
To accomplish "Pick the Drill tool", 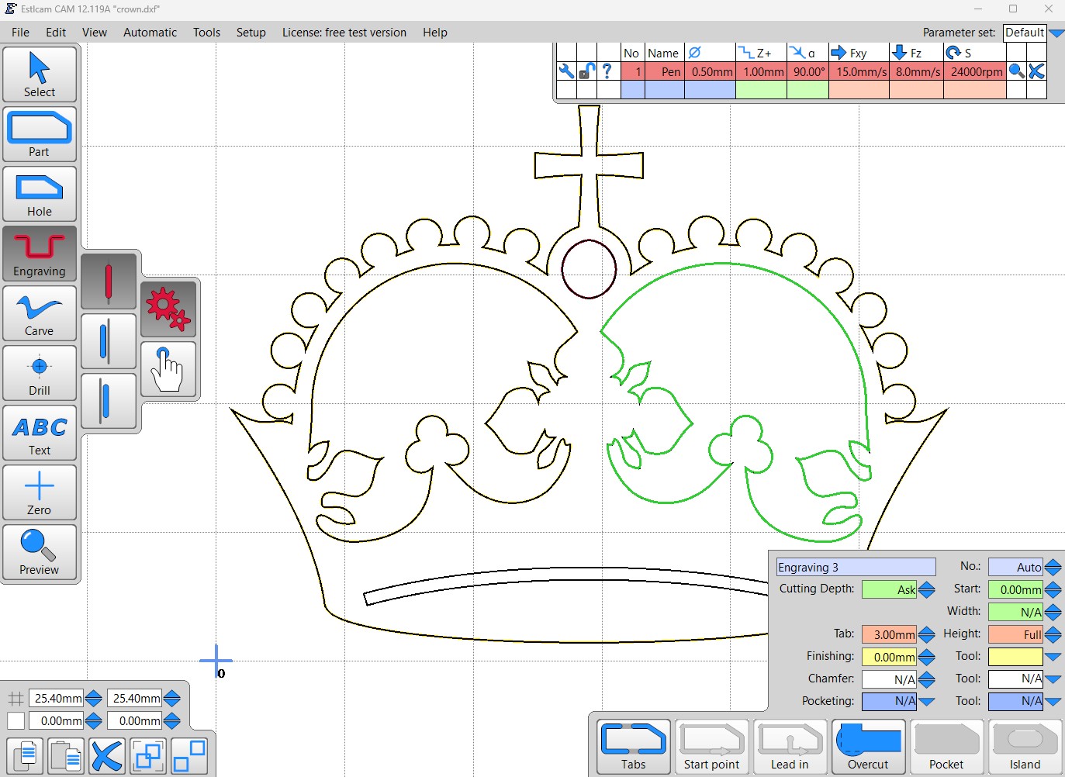I will [x=40, y=373].
